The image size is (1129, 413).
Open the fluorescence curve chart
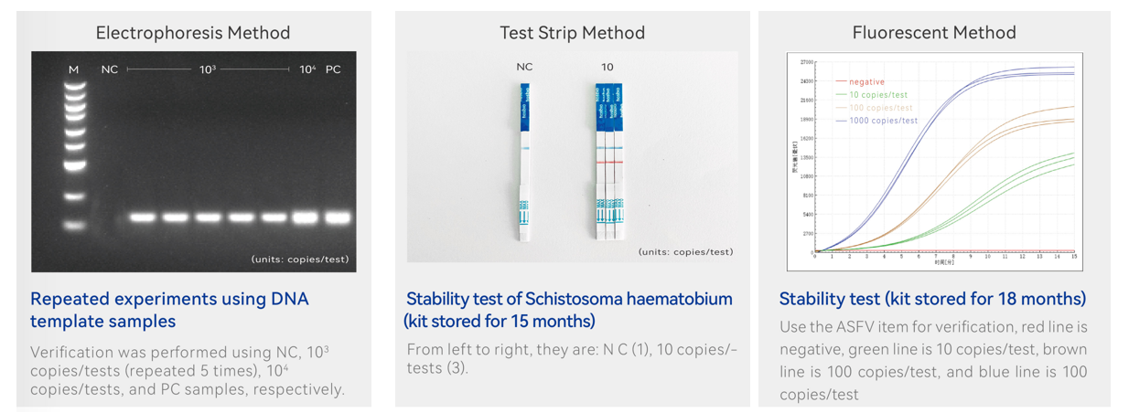934,161
